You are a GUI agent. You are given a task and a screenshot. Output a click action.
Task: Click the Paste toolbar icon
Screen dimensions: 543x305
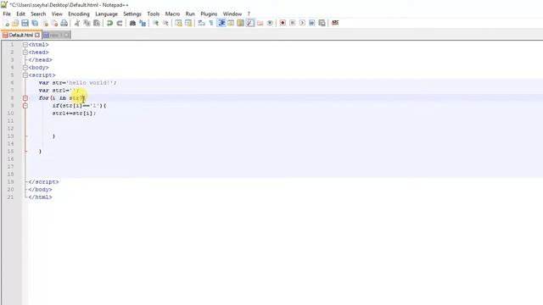coord(97,23)
